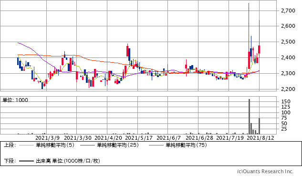Click the 25 volume axis label

click(284, 129)
